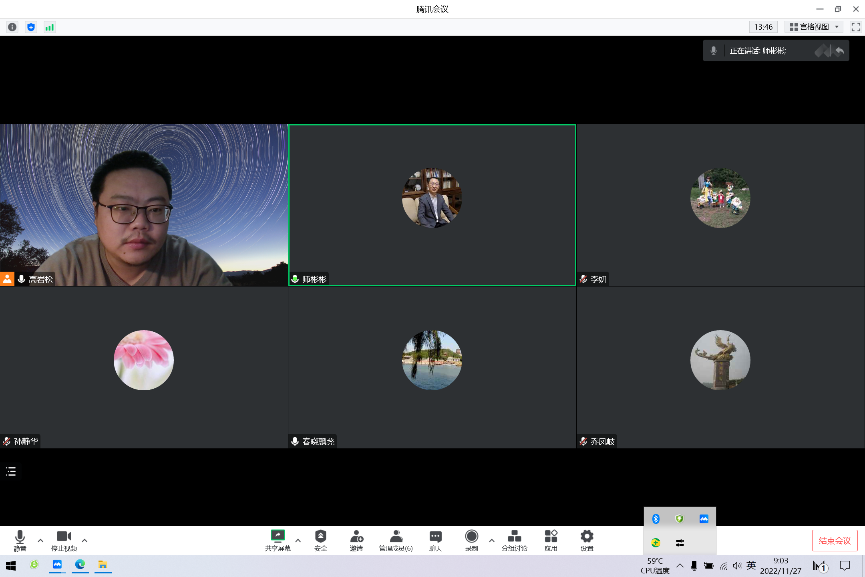Image resolution: width=865 pixels, height=577 pixels.
Task: Click host badge icon beside 高岩松
Action: 7,279
